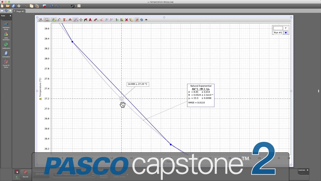321x181 pixels.
Task: Select the 14.995 s, 27.20 °C annotation
Action: [138, 84]
